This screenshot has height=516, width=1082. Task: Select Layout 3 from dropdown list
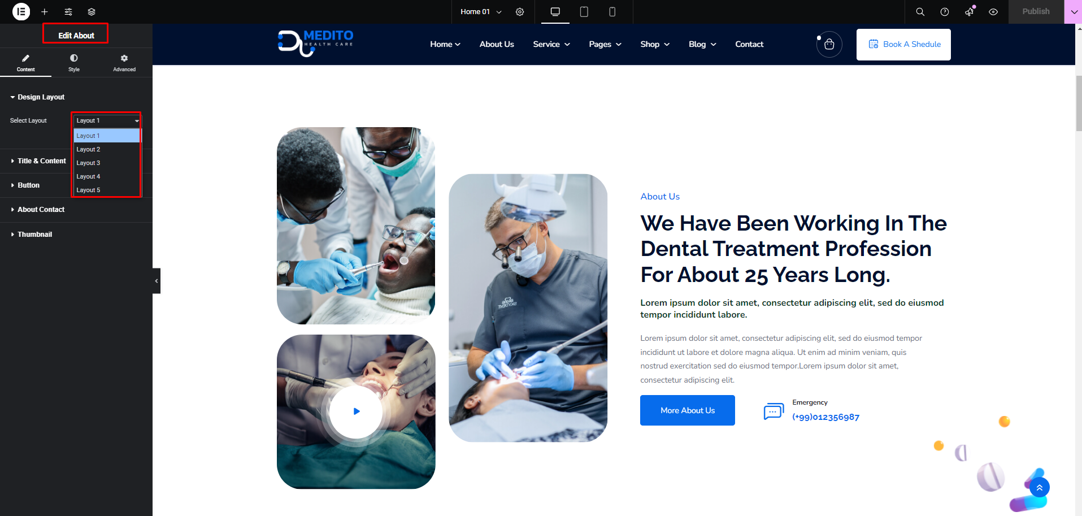[89, 163]
